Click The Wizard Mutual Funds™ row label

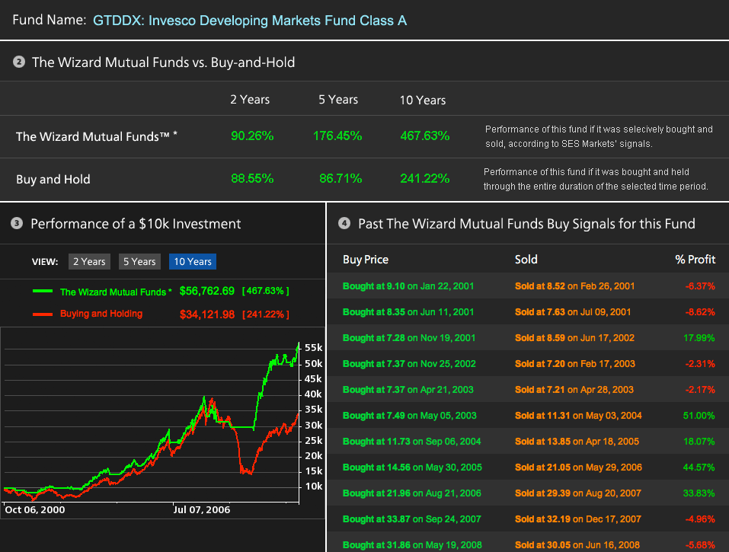[x=97, y=136]
